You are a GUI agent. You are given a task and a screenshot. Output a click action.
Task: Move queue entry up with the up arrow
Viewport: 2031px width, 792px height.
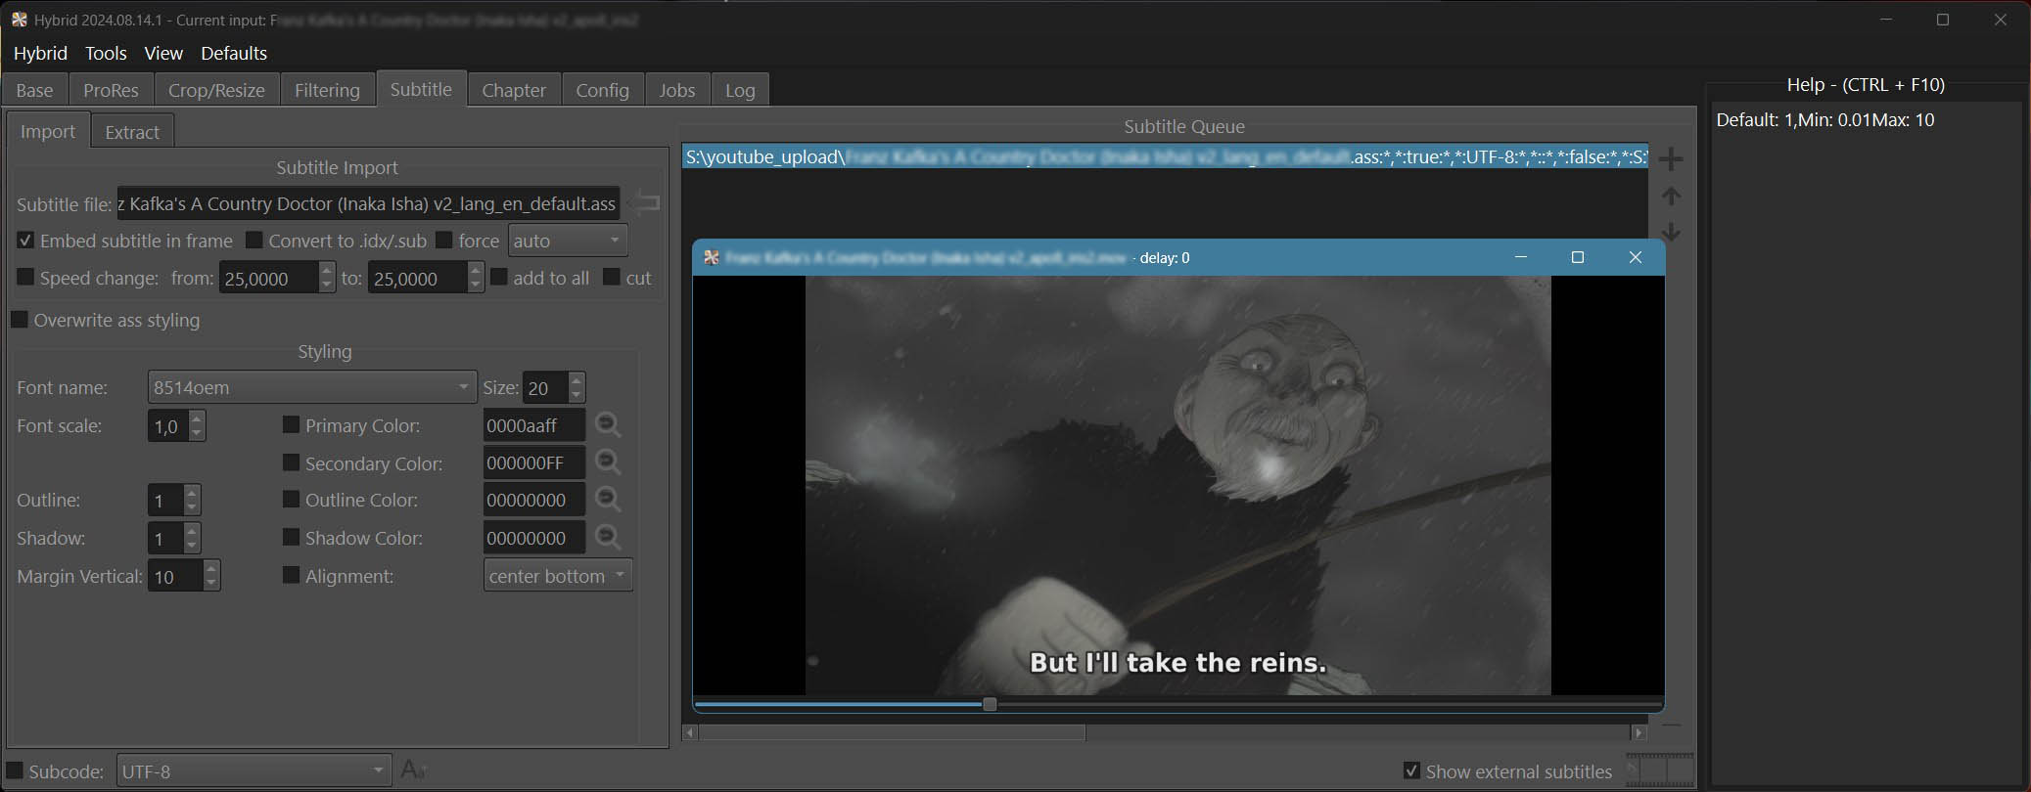[x=1671, y=197]
